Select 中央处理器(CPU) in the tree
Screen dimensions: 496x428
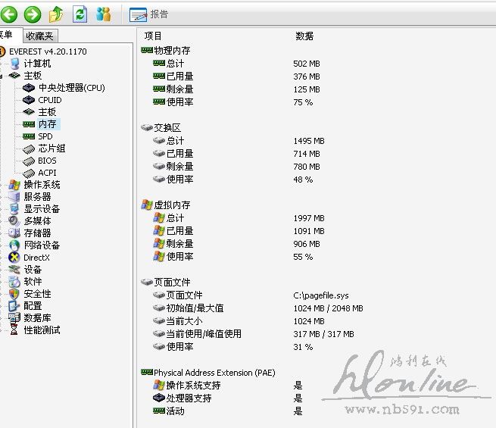click(71, 88)
